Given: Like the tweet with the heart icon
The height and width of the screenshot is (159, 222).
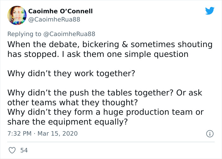Looking at the screenshot, I should click(x=12, y=150).
